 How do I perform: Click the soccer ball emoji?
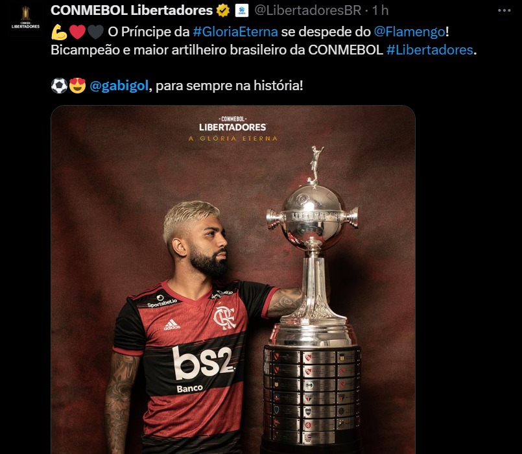click(59, 86)
